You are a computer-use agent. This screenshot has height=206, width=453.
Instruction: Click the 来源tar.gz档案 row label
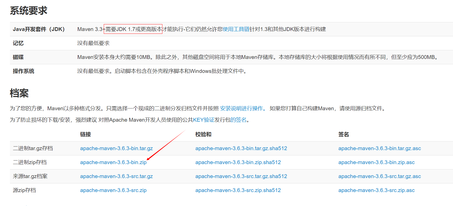pos(30,176)
